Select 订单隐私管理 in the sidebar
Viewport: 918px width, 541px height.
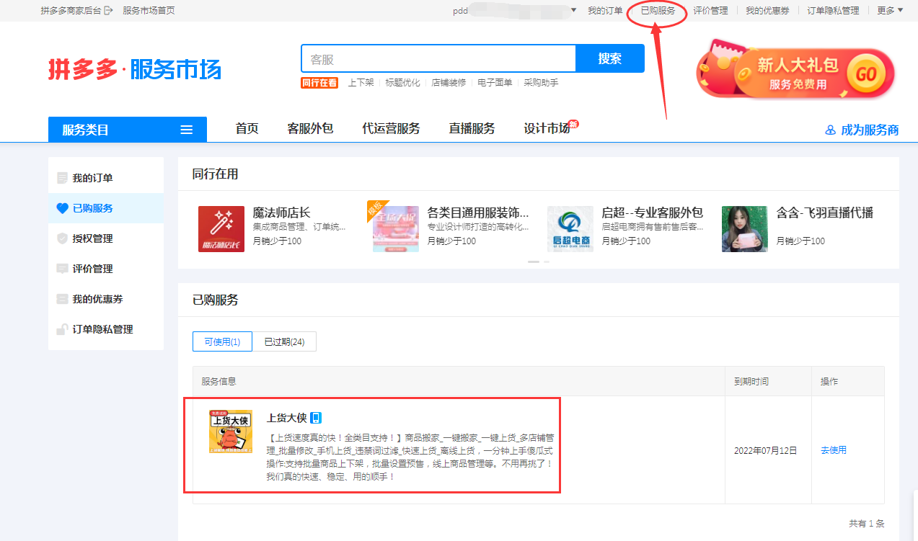click(x=106, y=329)
